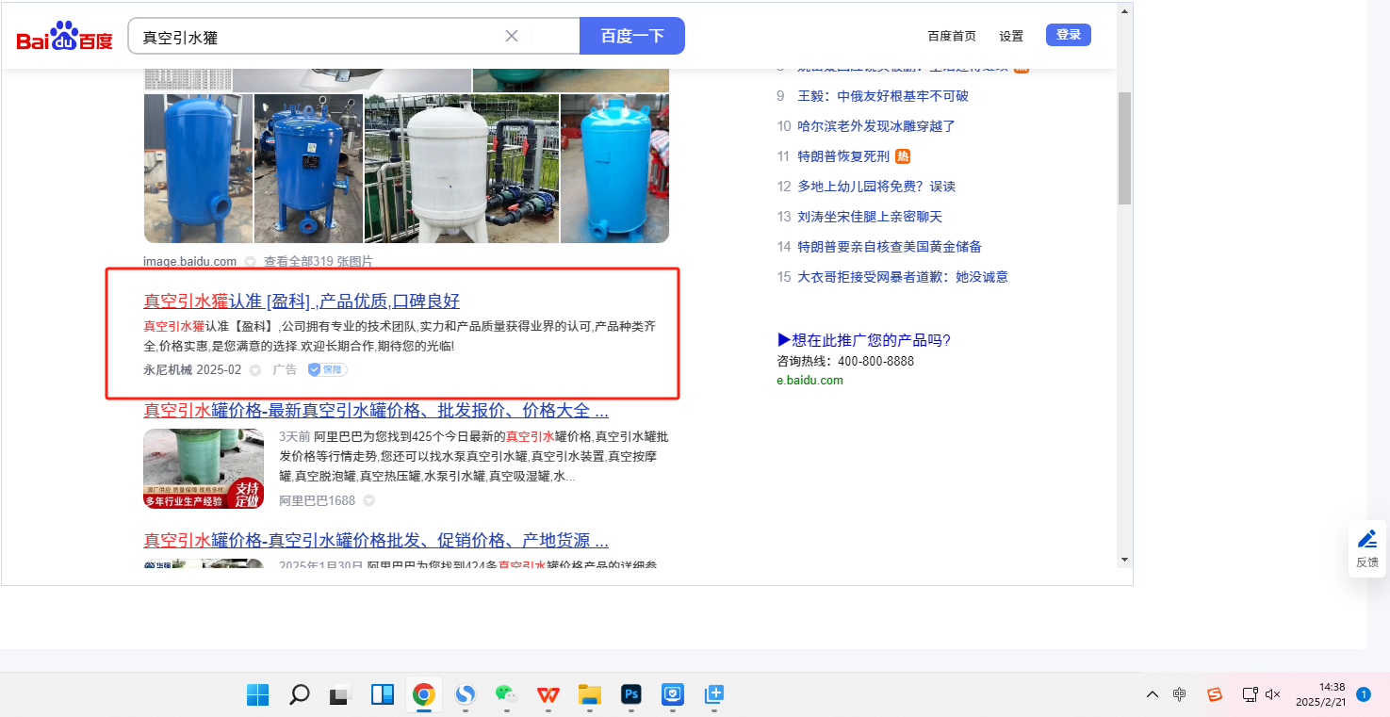Click 想在此推广您的产品吗？ link
1390x717 pixels.
[864, 340]
